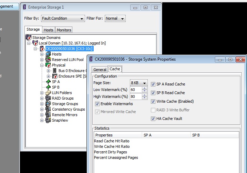Image resolution: width=247 pixels, height=173 pixels.
Task: Click the High Watermark input field
Action: [136, 96]
